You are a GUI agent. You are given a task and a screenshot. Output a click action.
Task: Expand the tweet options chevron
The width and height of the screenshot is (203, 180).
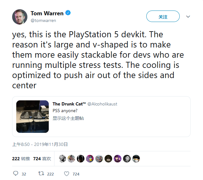(188, 17)
